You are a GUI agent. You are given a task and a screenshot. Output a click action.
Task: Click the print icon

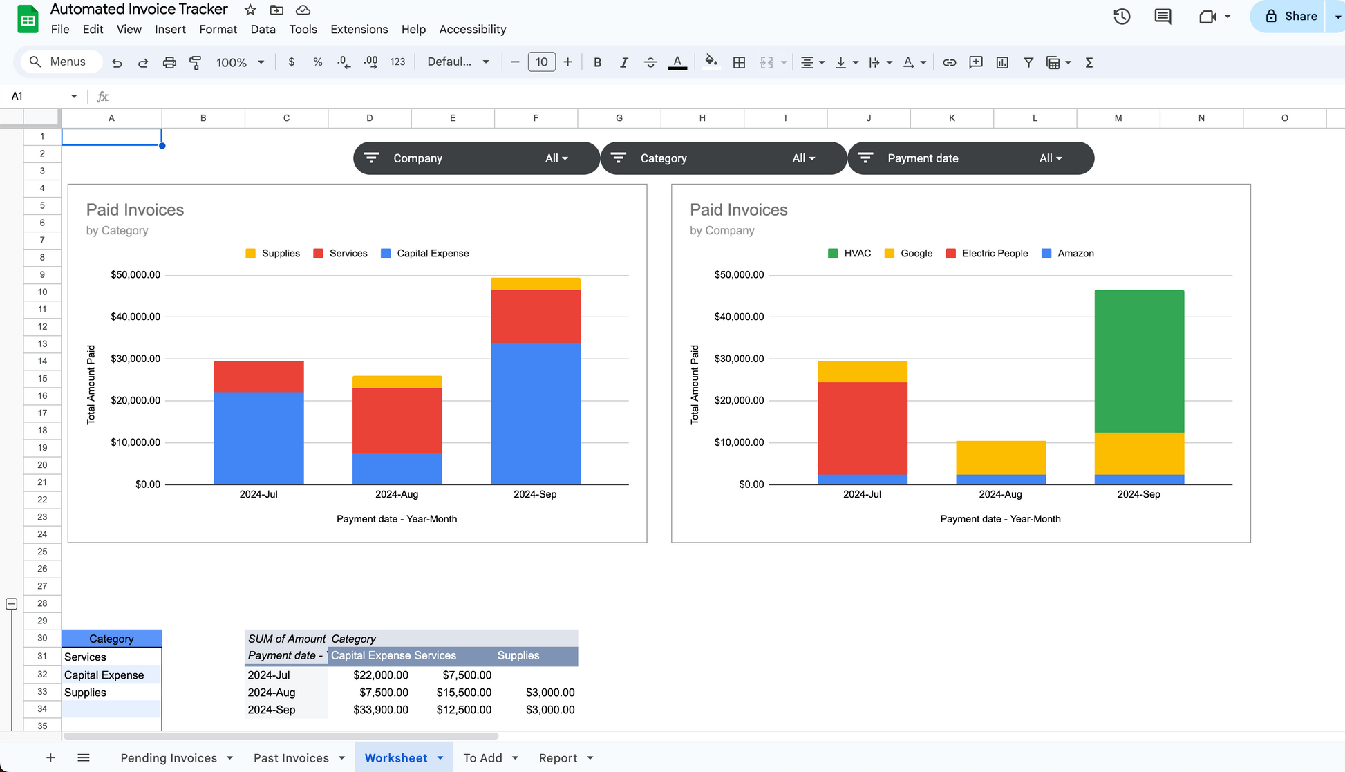coord(169,62)
